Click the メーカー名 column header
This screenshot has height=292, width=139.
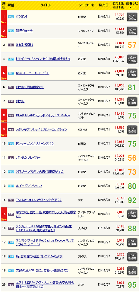click(x=87, y=5)
